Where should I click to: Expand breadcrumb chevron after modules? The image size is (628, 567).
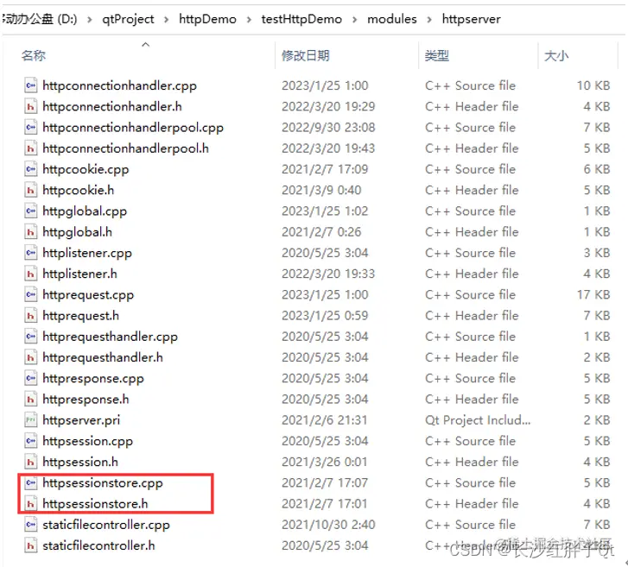(x=429, y=19)
